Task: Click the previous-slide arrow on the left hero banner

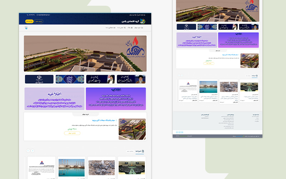Action: pos(27,53)
